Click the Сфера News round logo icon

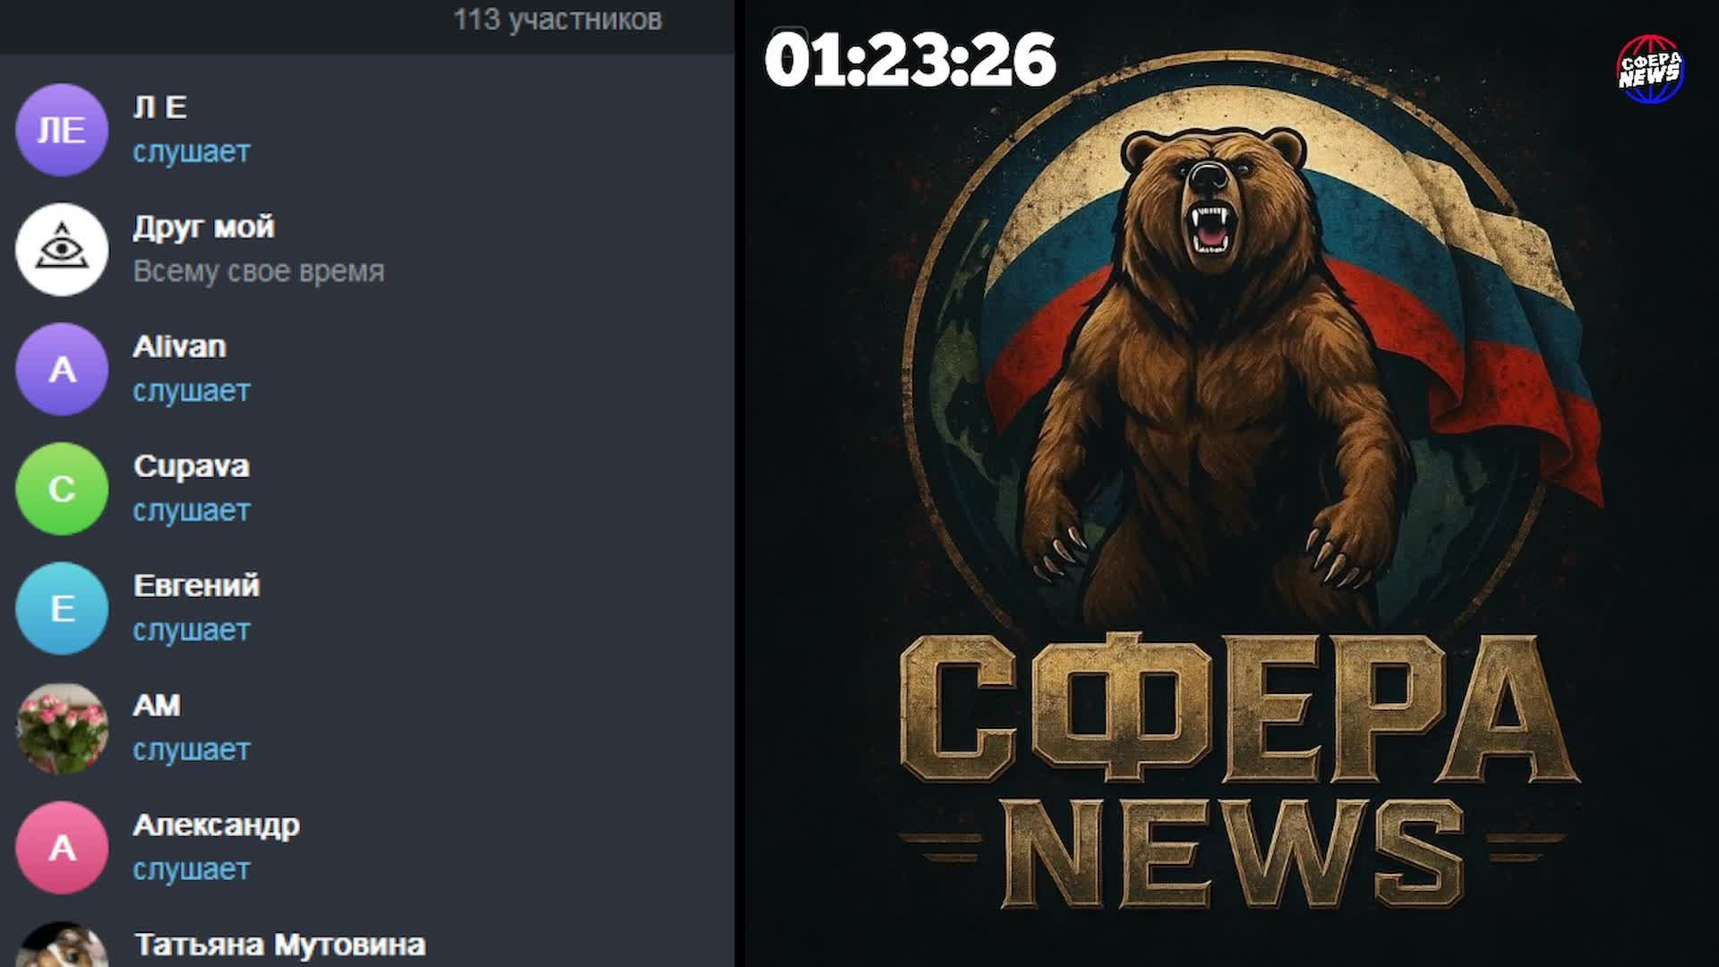click(x=1650, y=69)
